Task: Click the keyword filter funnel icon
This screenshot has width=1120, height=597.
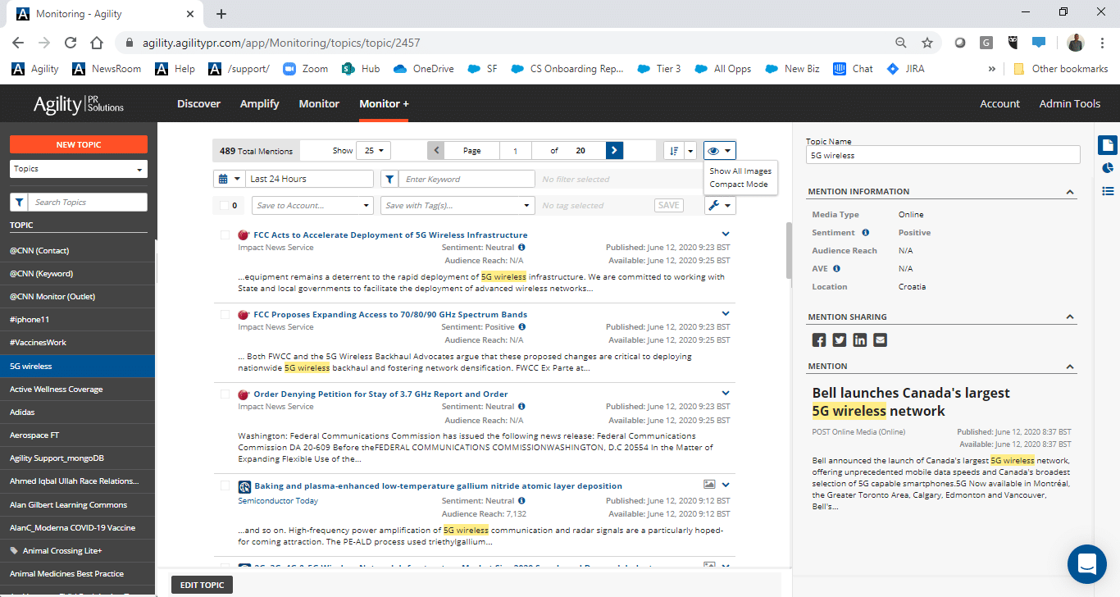Action: pos(390,179)
